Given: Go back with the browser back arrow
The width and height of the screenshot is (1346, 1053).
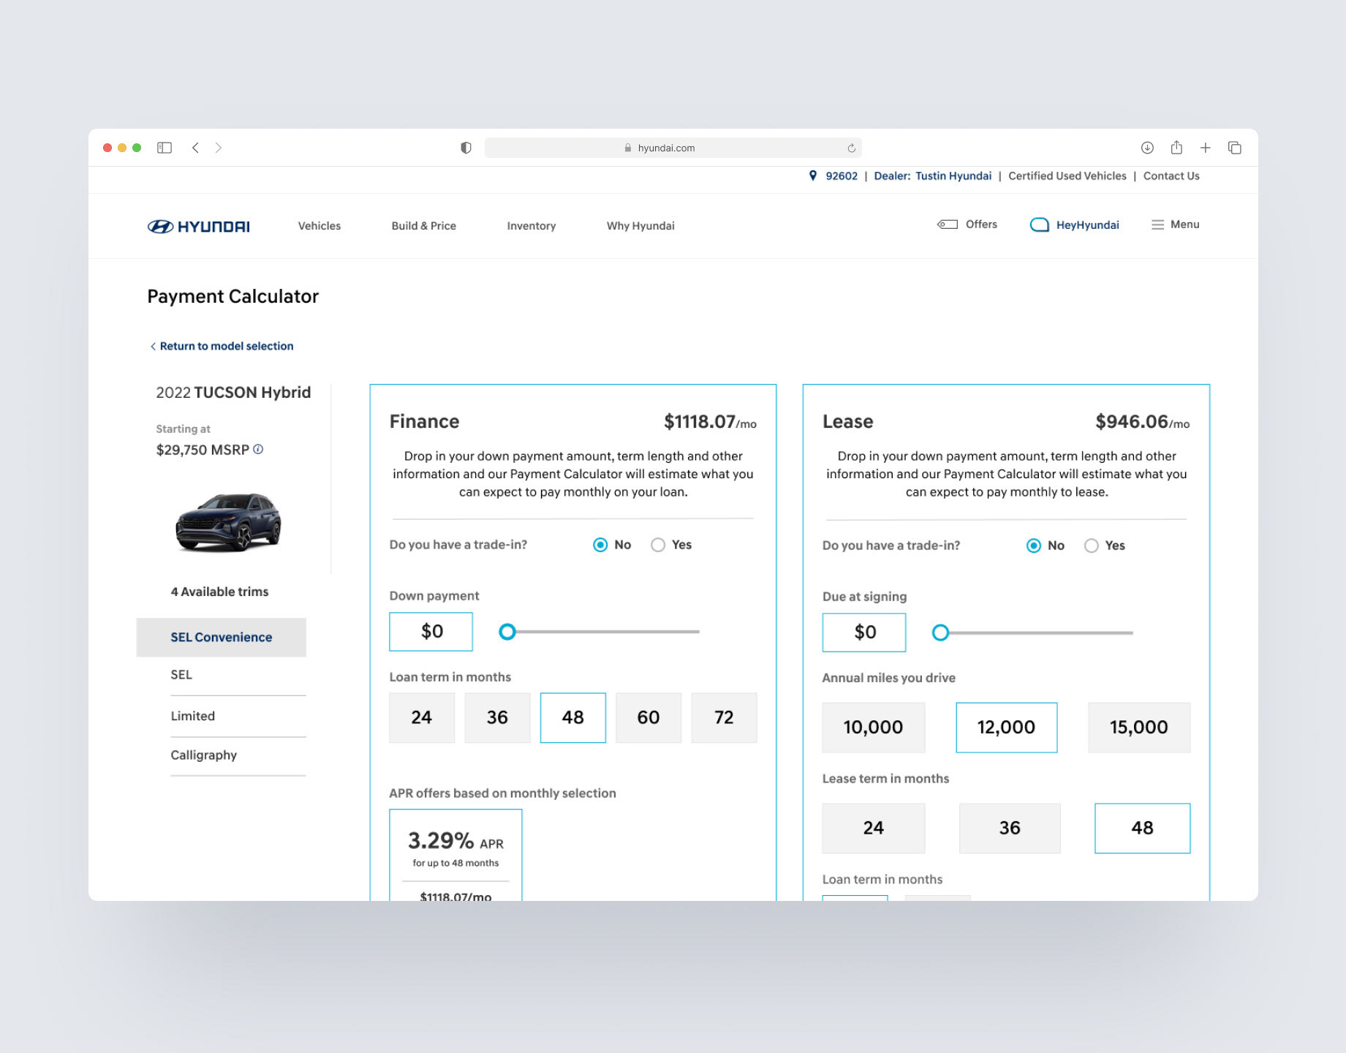Looking at the screenshot, I should point(195,148).
